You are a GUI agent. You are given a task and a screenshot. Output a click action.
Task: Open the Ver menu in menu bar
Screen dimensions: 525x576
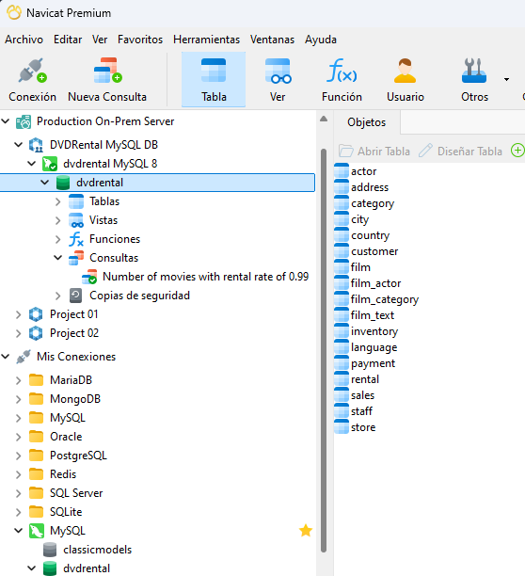(x=100, y=40)
